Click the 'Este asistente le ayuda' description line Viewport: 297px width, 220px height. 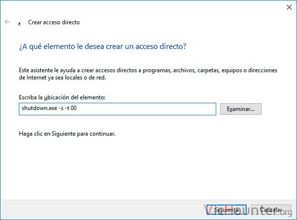click(148, 70)
